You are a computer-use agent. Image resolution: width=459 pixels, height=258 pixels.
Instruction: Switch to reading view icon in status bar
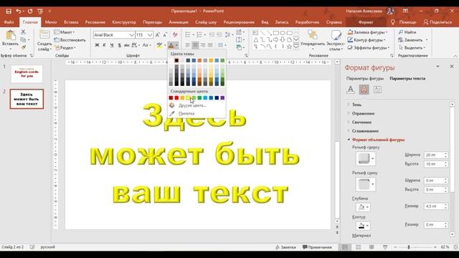(x=372, y=247)
